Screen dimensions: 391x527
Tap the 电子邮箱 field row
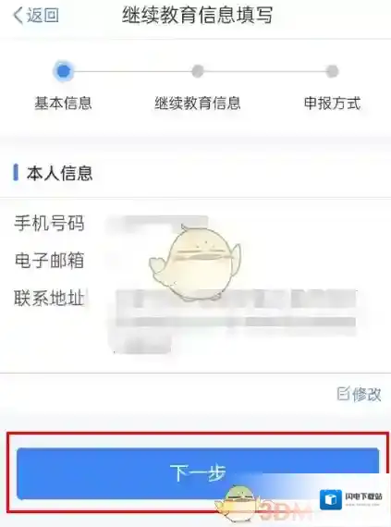(x=196, y=261)
